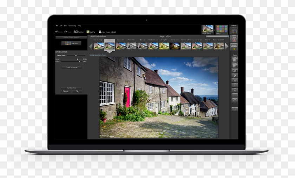This screenshot has height=178, width=295.
Task: Open the File menu
Action: pyautogui.click(x=57, y=26)
